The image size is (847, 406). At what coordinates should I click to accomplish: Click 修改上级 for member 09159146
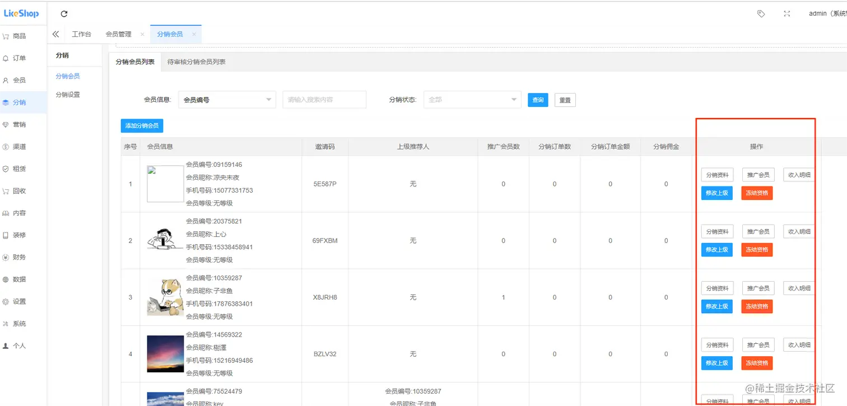pyautogui.click(x=717, y=193)
